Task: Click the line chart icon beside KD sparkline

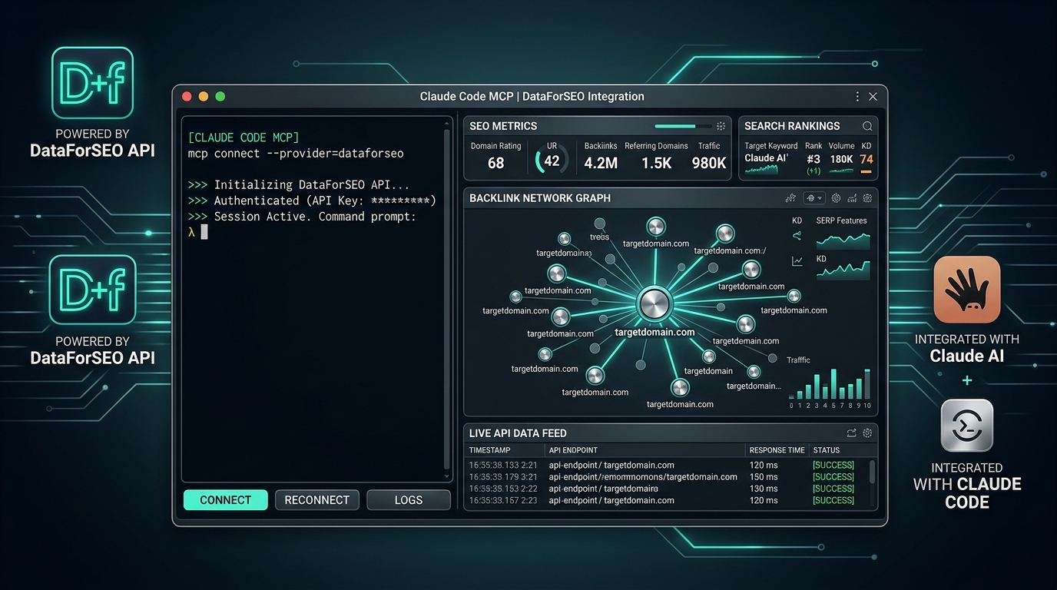Action: pyautogui.click(x=797, y=261)
